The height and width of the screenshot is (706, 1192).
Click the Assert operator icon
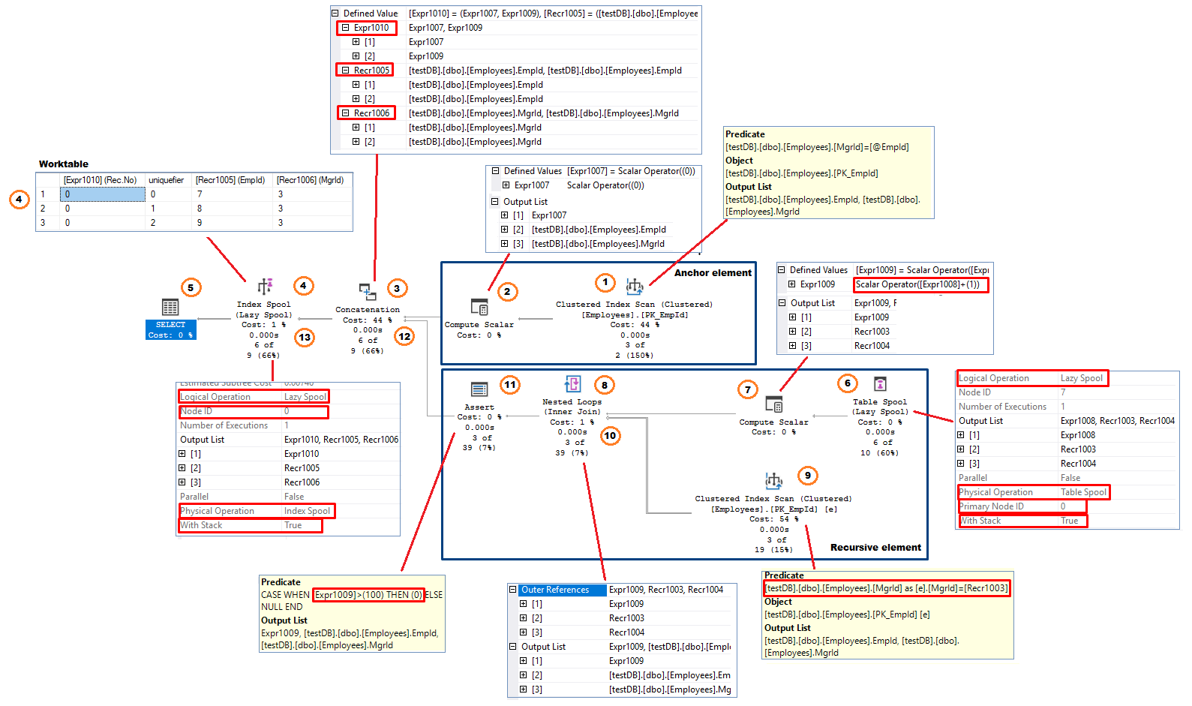point(479,389)
